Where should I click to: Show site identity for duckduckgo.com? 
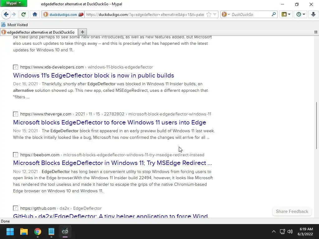60,14
